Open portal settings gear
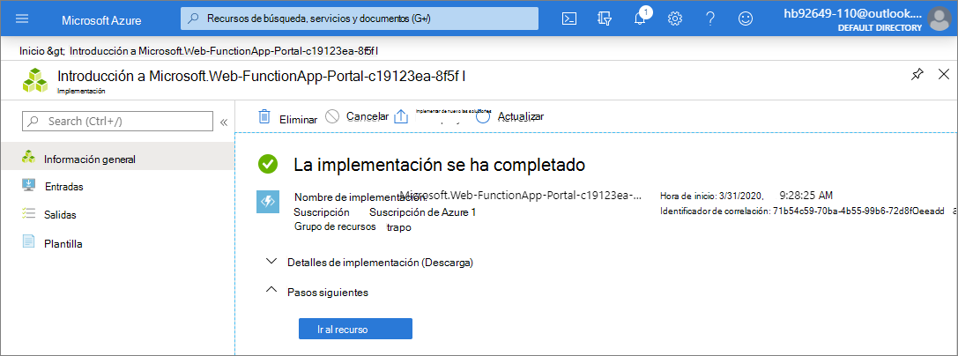 [x=674, y=19]
